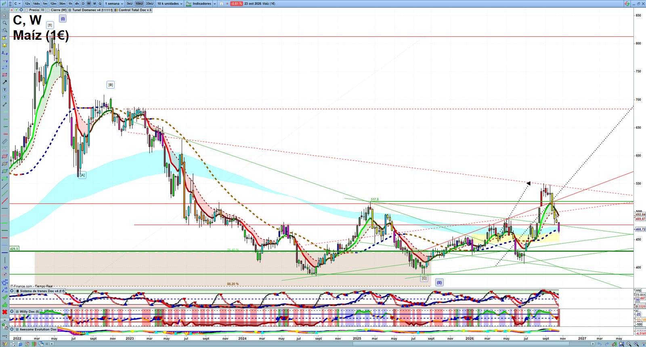This screenshot has width=646, height=347.
Task: Close the Sistema de trenes Doc v4 panel
Action: 12,291
